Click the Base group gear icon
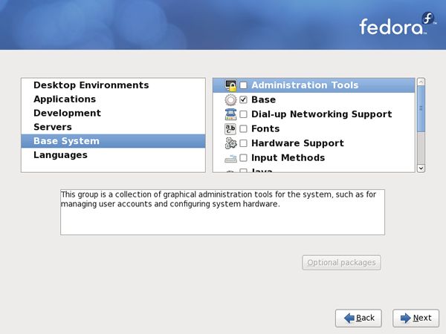The image size is (446, 334). [230, 99]
